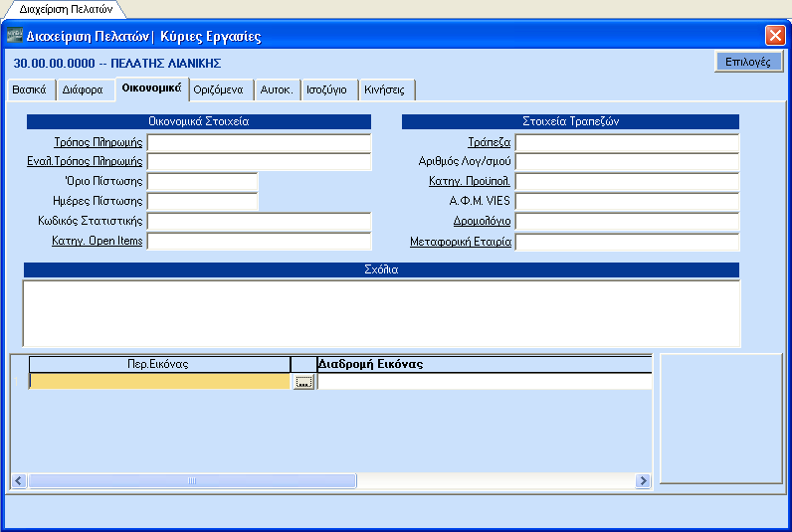Viewport: 792px width, 532px height.
Task: Open the image path browse button
Action: (303, 382)
